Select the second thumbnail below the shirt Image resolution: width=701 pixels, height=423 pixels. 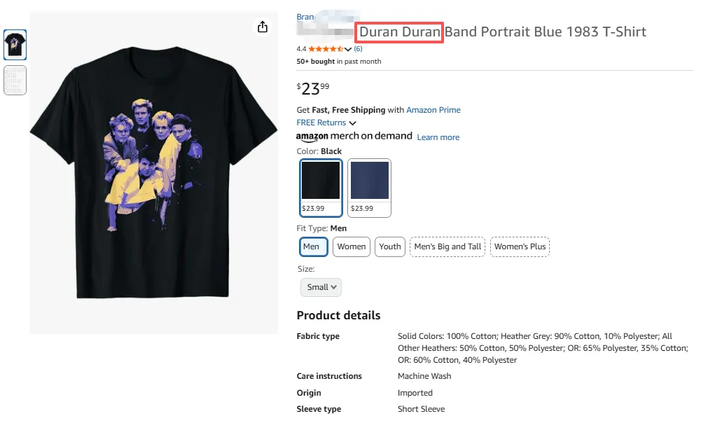click(15, 81)
